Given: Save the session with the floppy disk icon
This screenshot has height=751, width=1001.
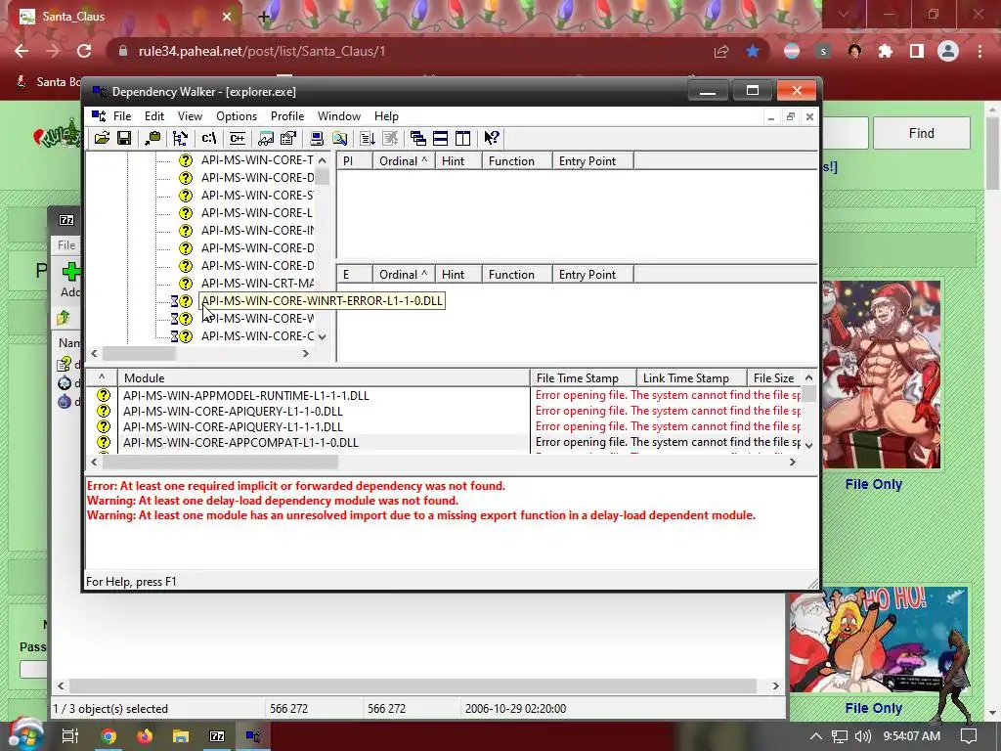Looking at the screenshot, I should pos(124,138).
